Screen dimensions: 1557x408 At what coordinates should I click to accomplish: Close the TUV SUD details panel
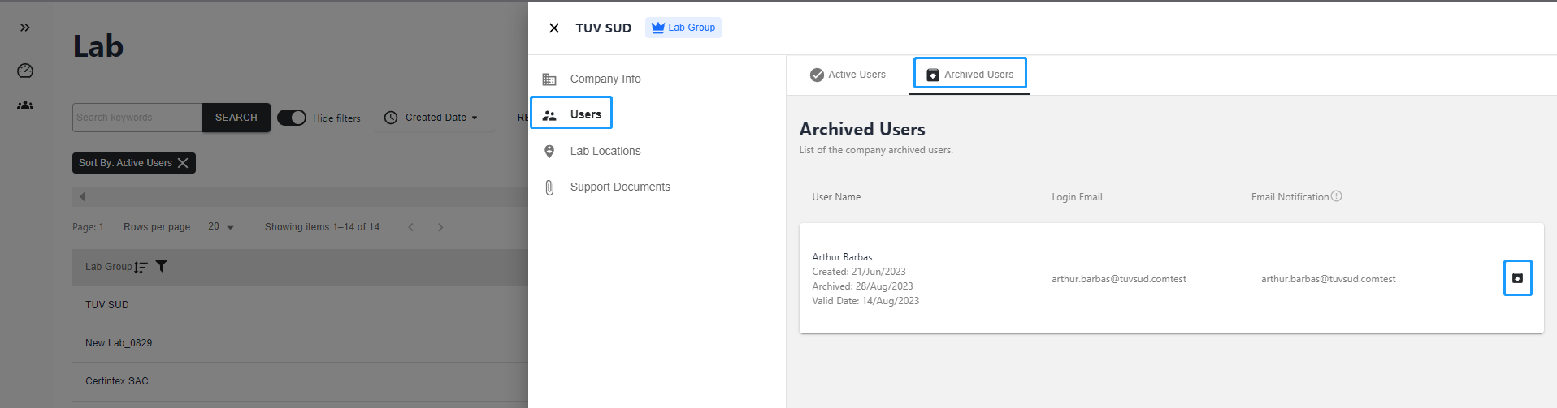click(x=554, y=28)
